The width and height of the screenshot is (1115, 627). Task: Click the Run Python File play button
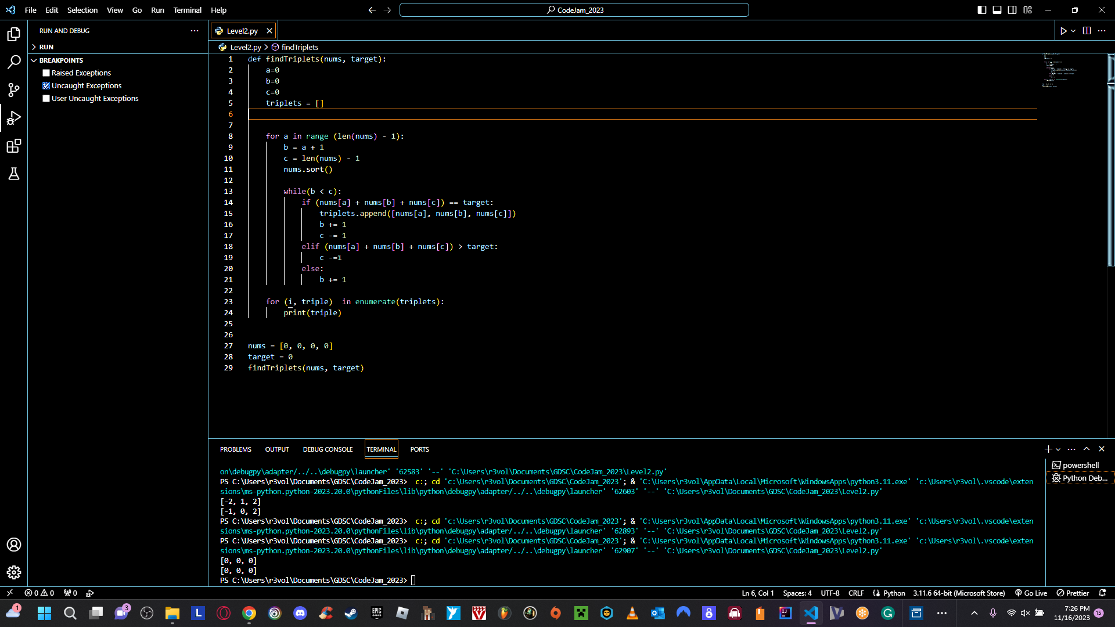[x=1063, y=31]
